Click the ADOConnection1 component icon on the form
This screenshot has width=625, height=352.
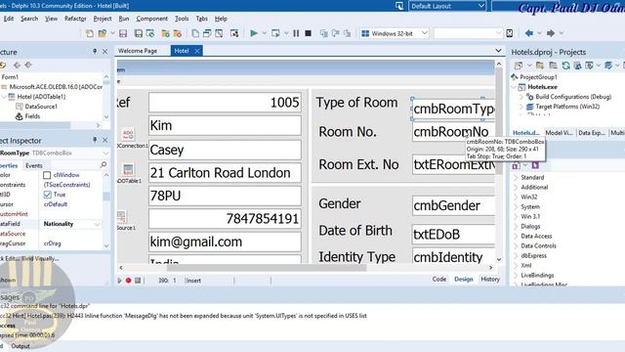click(x=128, y=135)
